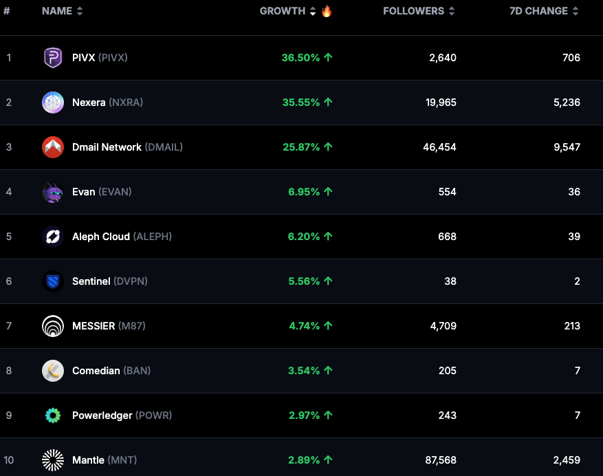Click the 706 seven-day change cell

click(571, 58)
